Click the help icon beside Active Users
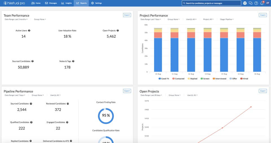 click(29, 31)
